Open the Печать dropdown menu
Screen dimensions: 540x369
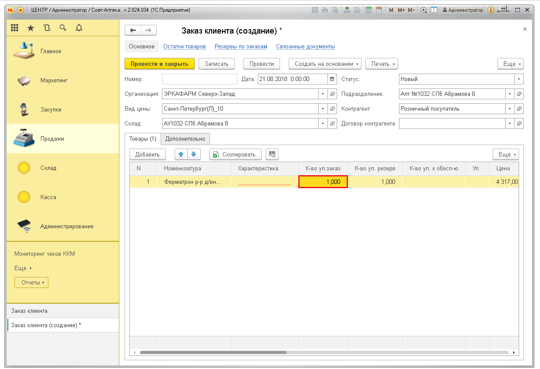coord(381,64)
